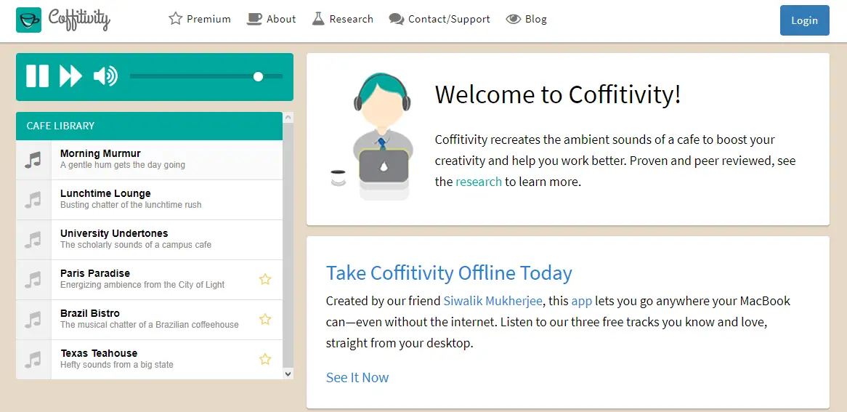This screenshot has height=412, width=847.
Task: Click the star next to Paris Paradise
Action: (265, 279)
